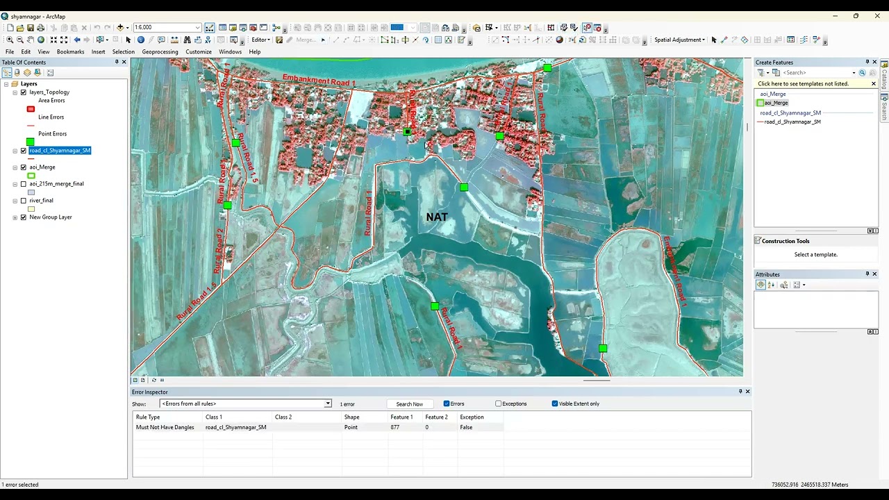
Task: Open the Geoprocessing menu
Action: [x=160, y=52]
